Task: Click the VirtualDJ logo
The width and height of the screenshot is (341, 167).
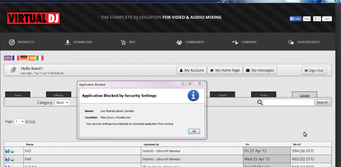Action: point(34,18)
